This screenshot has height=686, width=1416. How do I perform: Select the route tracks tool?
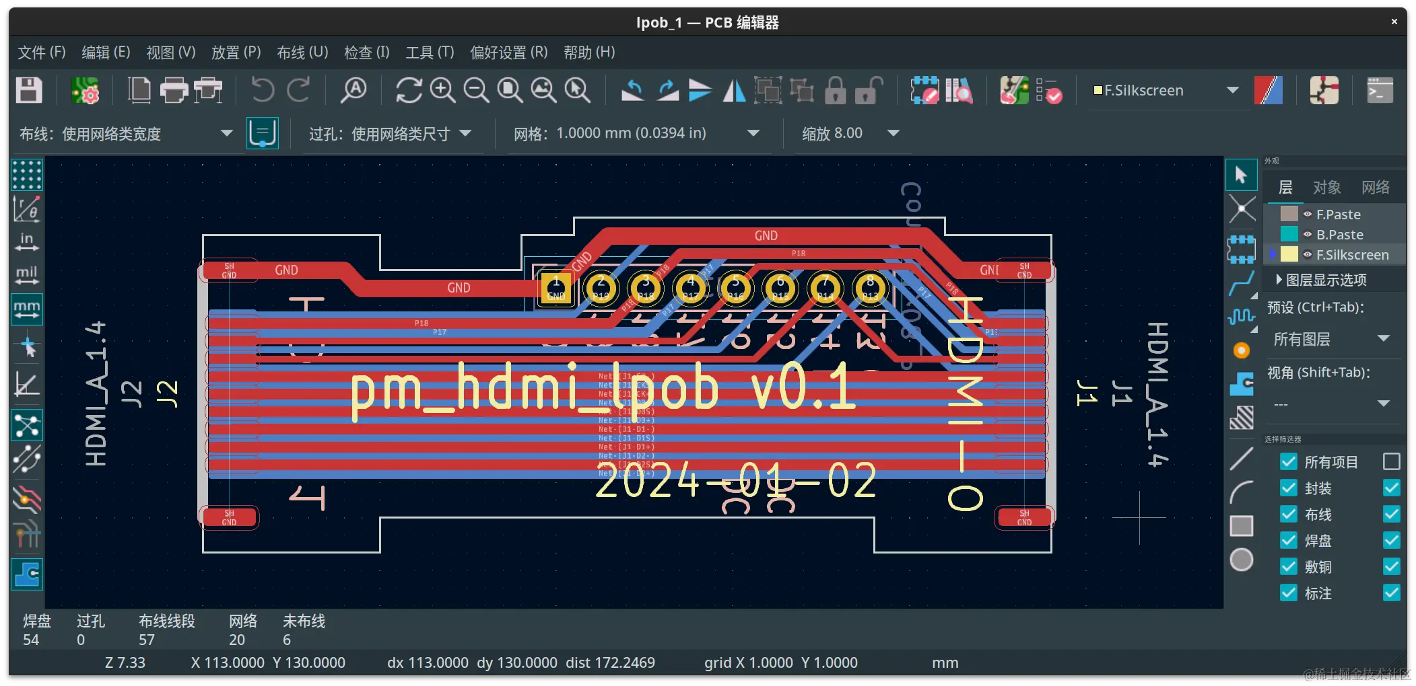1242,284
